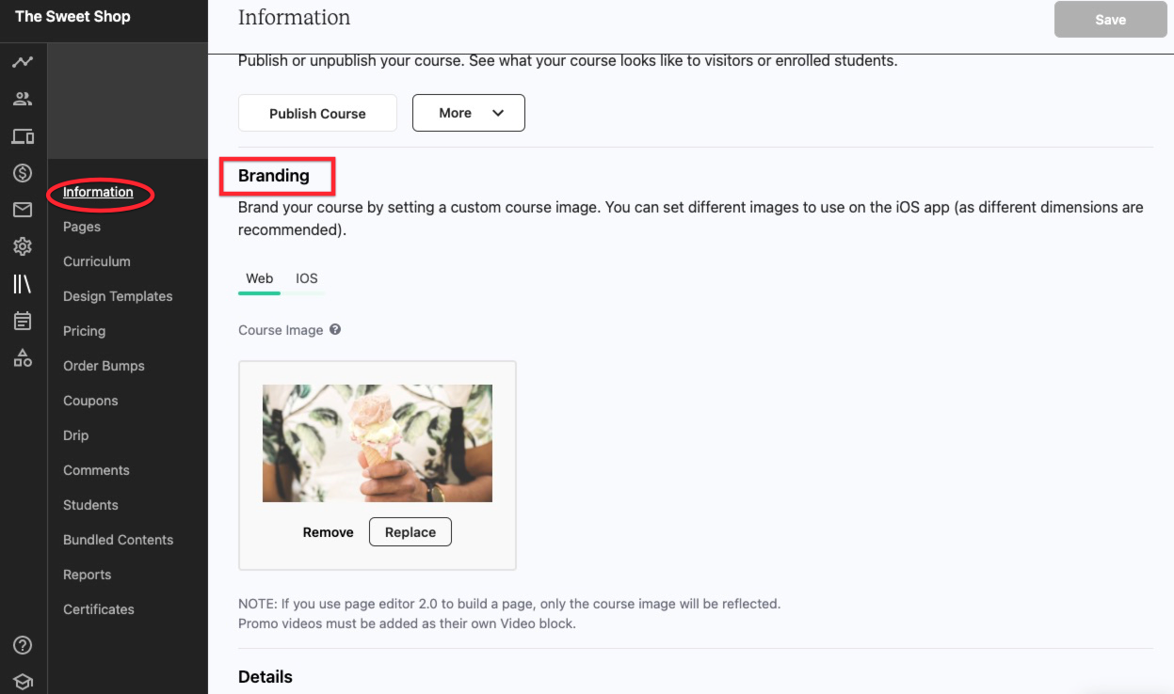
Task: Click the ice cream course image thumbnail
Action: tap(378, 443)
